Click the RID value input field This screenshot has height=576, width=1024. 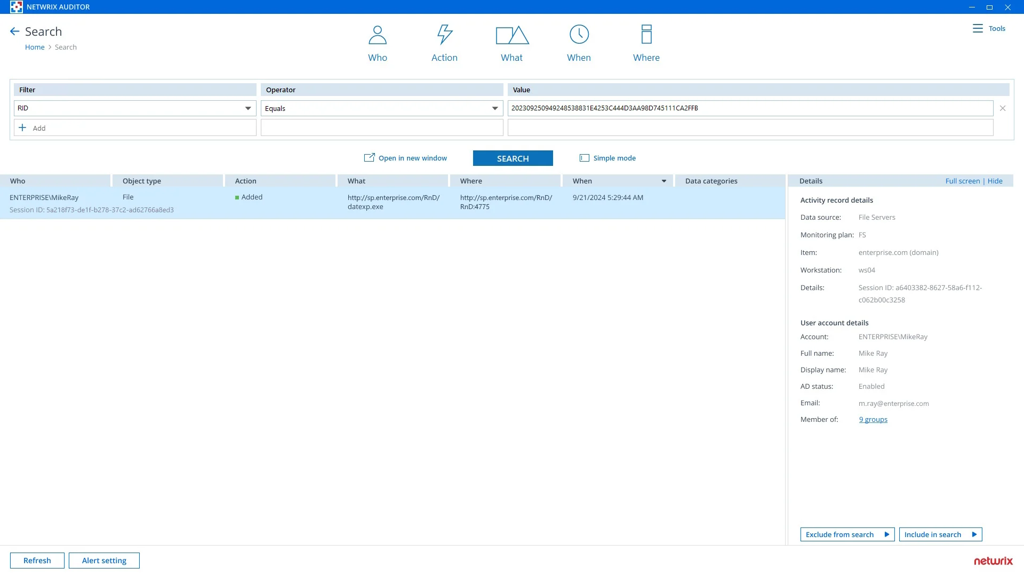[750, 108]
